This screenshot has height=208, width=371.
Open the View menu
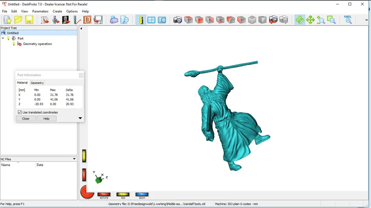[24, 11]
